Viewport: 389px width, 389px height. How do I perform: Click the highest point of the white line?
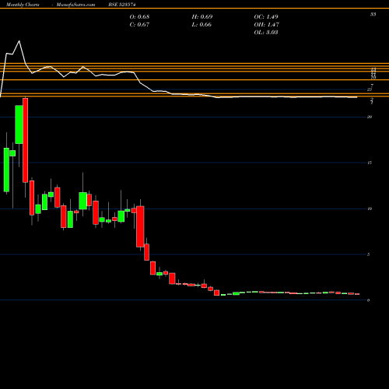coord(19,41)
